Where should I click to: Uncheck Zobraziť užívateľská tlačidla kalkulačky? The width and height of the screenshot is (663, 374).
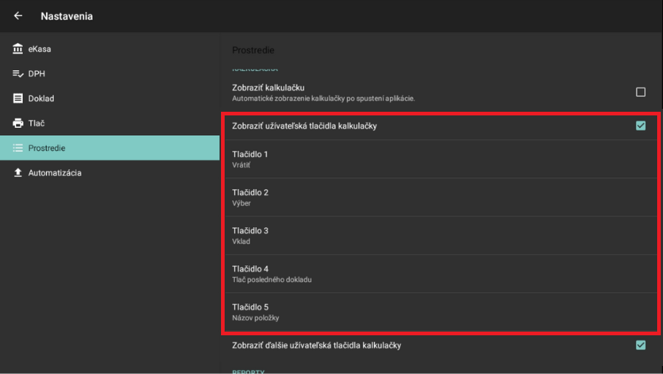640,126
